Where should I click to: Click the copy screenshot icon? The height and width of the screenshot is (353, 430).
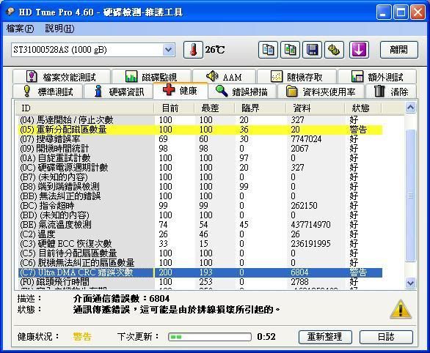(x=290, y=50)
